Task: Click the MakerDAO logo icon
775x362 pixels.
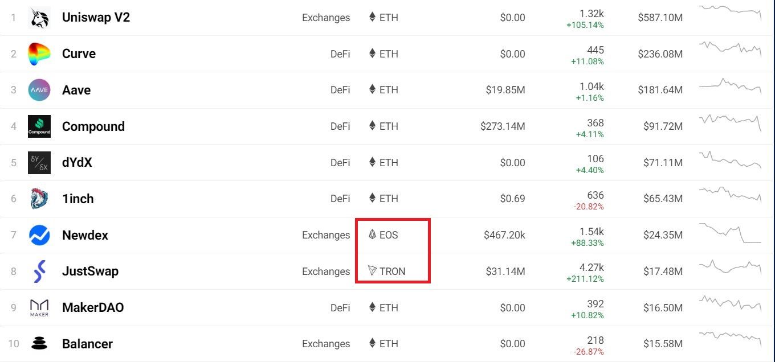Action: [39, 308]
